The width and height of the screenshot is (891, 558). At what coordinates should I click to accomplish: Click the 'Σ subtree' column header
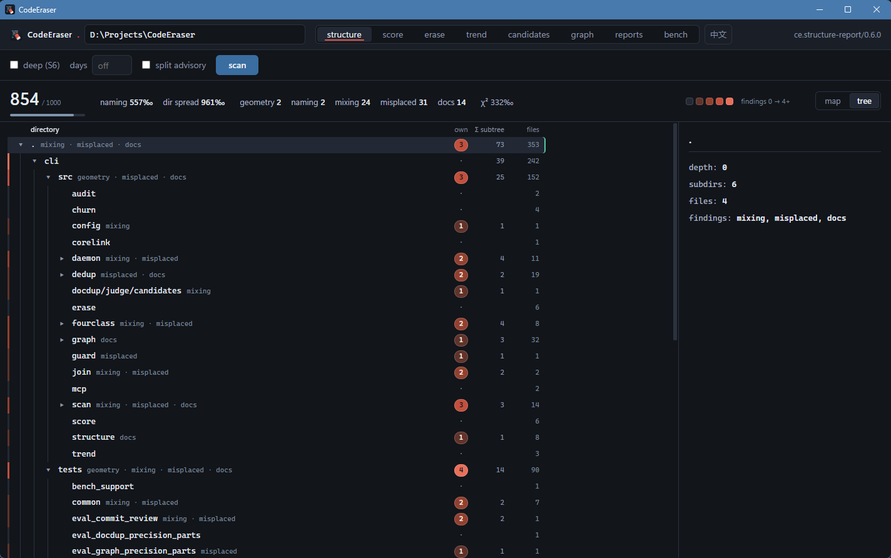pyautogui.click(x=489, y=129)
